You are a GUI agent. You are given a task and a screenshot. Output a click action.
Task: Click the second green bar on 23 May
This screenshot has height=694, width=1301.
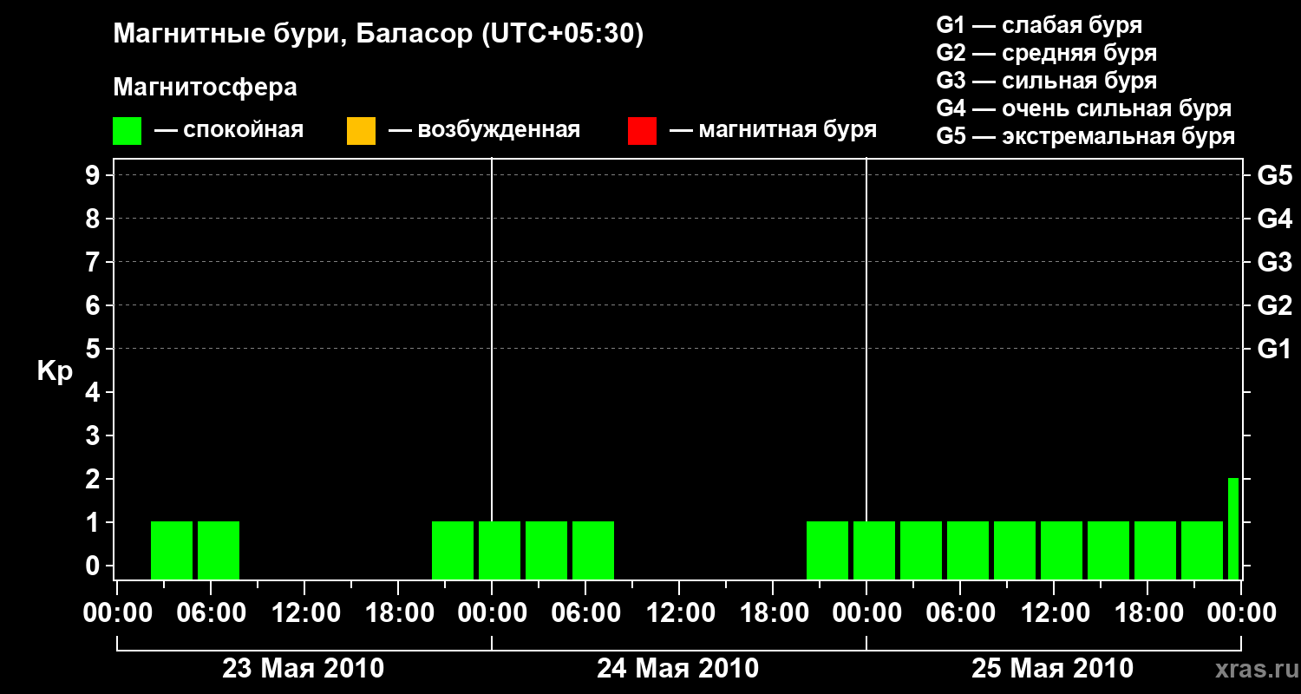coord(219,550)
